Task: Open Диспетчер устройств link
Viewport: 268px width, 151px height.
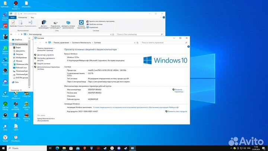Action: (x=45, y=55)
